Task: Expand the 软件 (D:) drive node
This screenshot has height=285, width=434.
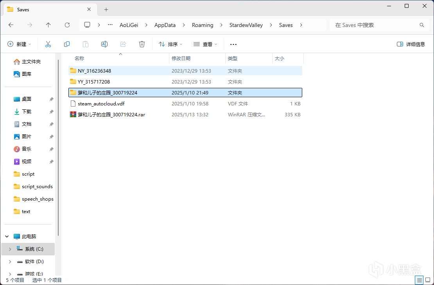Action: tap(10, 262)
